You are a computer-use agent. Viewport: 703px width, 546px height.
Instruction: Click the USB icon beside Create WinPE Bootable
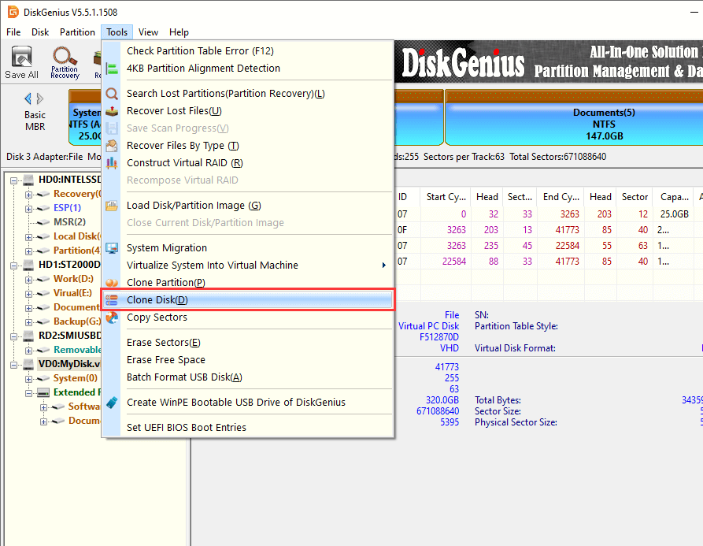coord(112,403)
